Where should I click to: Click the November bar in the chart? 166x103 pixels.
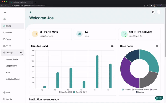(71, 78)
